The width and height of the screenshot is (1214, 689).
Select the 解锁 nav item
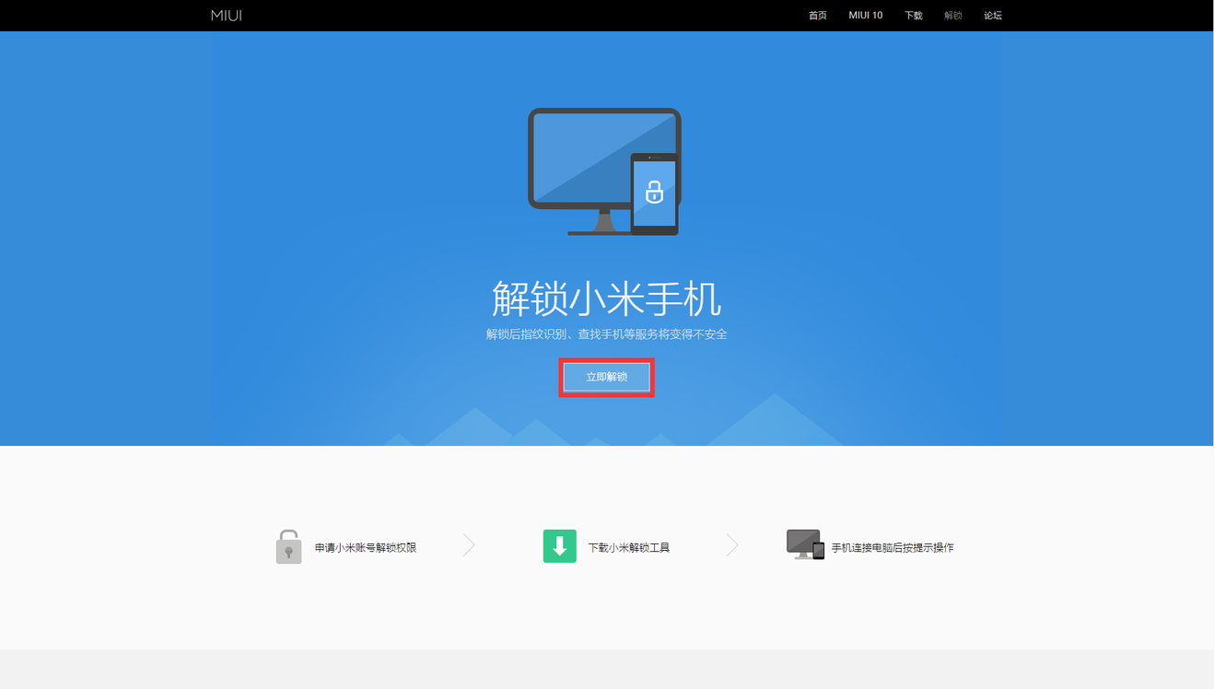click(953, 16)
